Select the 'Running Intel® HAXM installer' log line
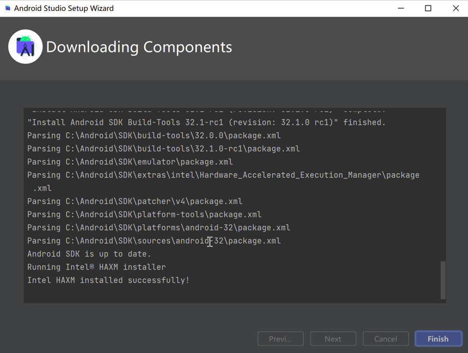 click(x=96, y=267)
